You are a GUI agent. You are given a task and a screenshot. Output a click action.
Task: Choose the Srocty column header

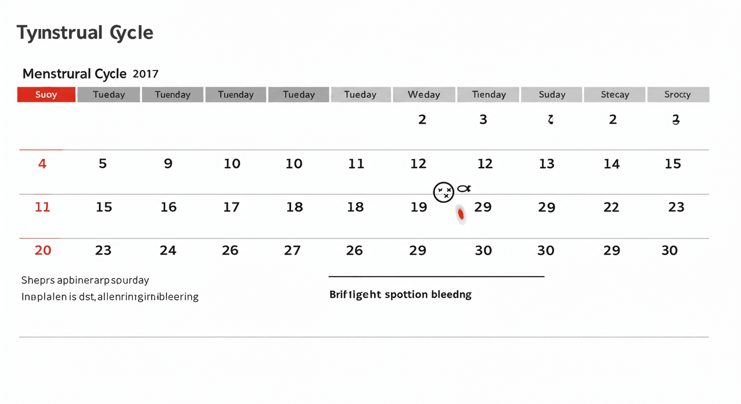tap(677, 95)
